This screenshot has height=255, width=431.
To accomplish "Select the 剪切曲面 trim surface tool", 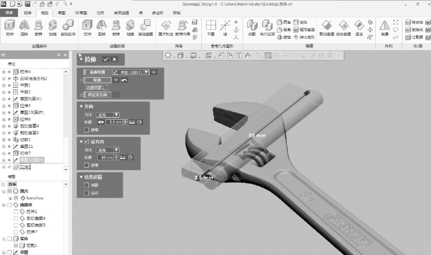I will point(327,28).
